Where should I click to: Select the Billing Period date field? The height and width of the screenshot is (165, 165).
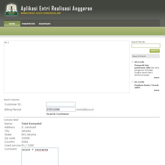(61, 109)
